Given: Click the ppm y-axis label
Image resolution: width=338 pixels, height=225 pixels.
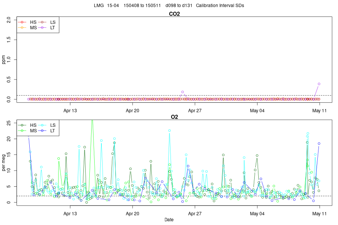Looking at the screenshot, I should pyautogui.click(x=3, y=60).
